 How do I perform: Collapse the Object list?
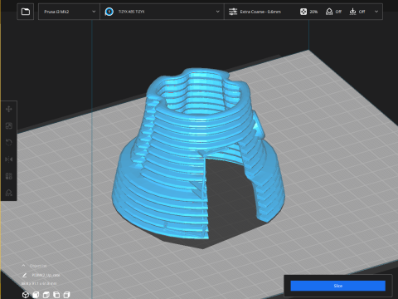tap(23, 266)
